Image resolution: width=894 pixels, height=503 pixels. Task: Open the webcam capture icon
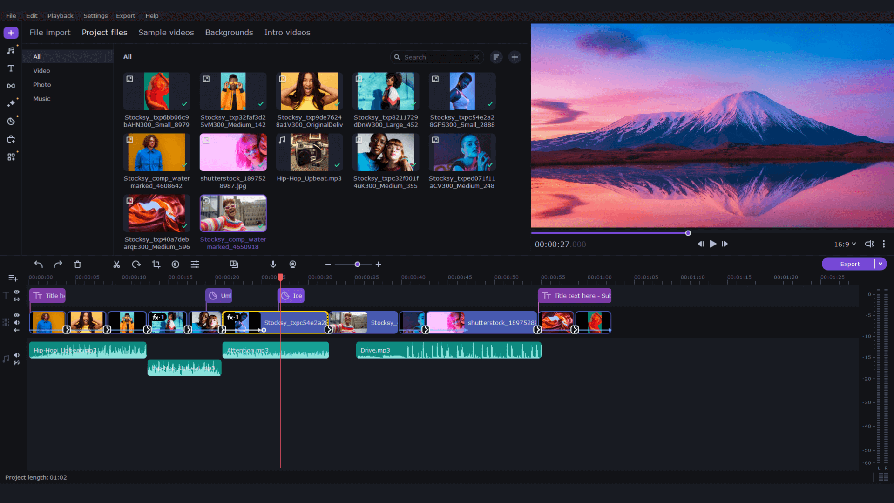[293, 264]
